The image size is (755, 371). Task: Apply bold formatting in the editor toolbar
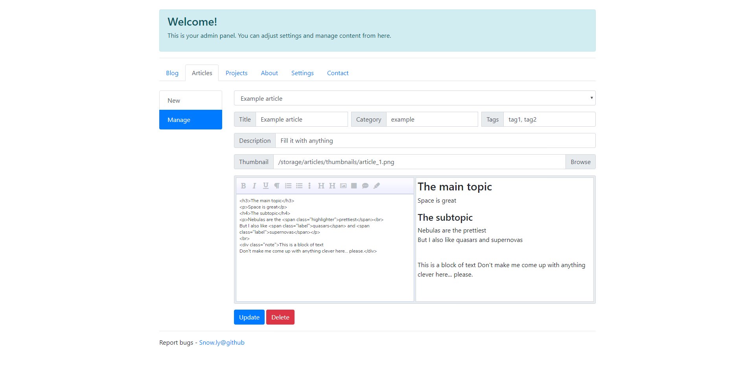tap(243, 186)
